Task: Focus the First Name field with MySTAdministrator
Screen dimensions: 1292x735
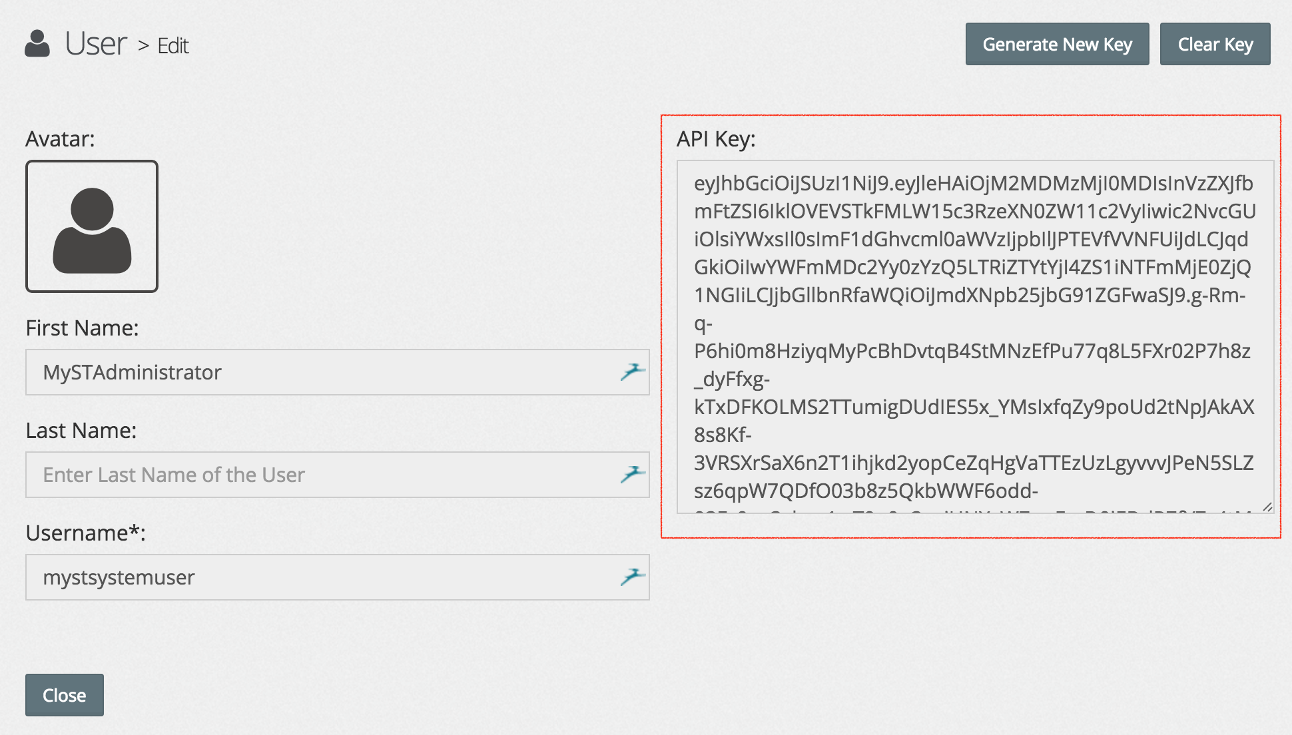Action: 320,372
